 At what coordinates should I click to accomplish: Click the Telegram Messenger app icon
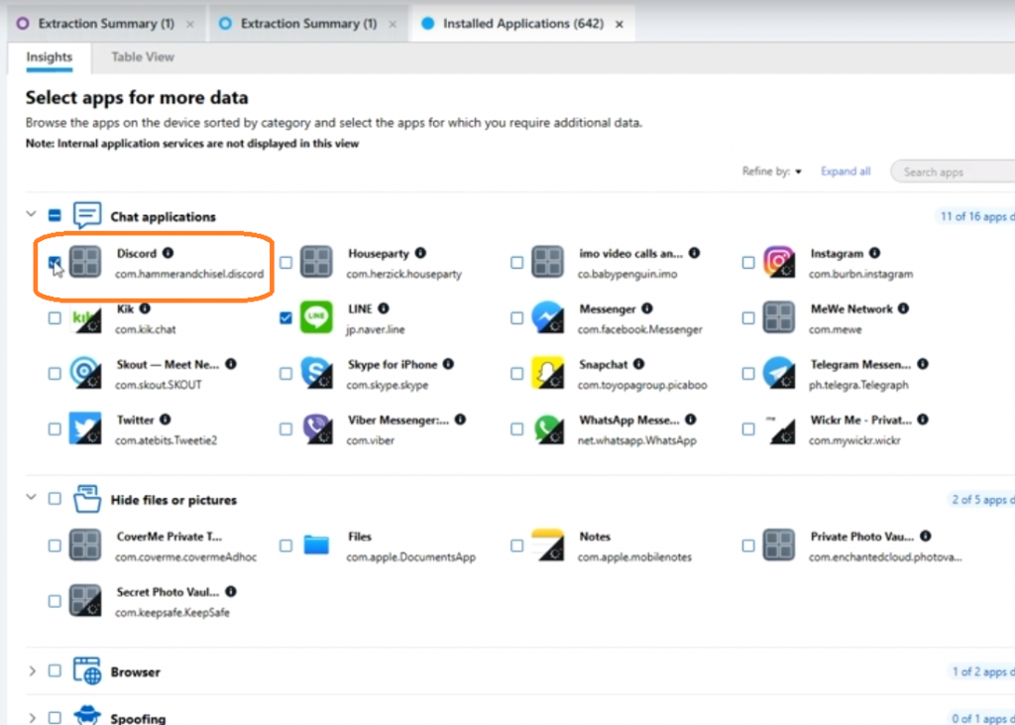pos(779,373)
